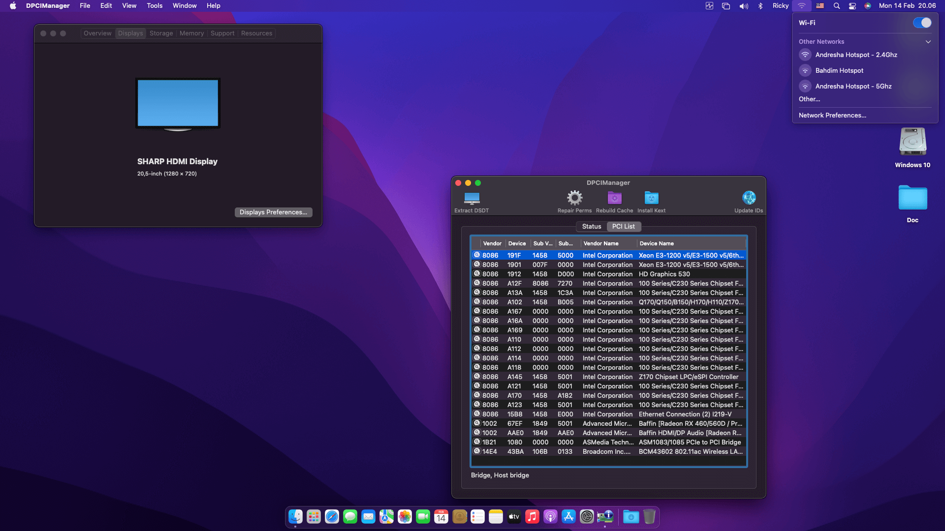Open the Doc folder on the desktop
The height and width of the screenshot is (531, 945).
tap(913, 198)
